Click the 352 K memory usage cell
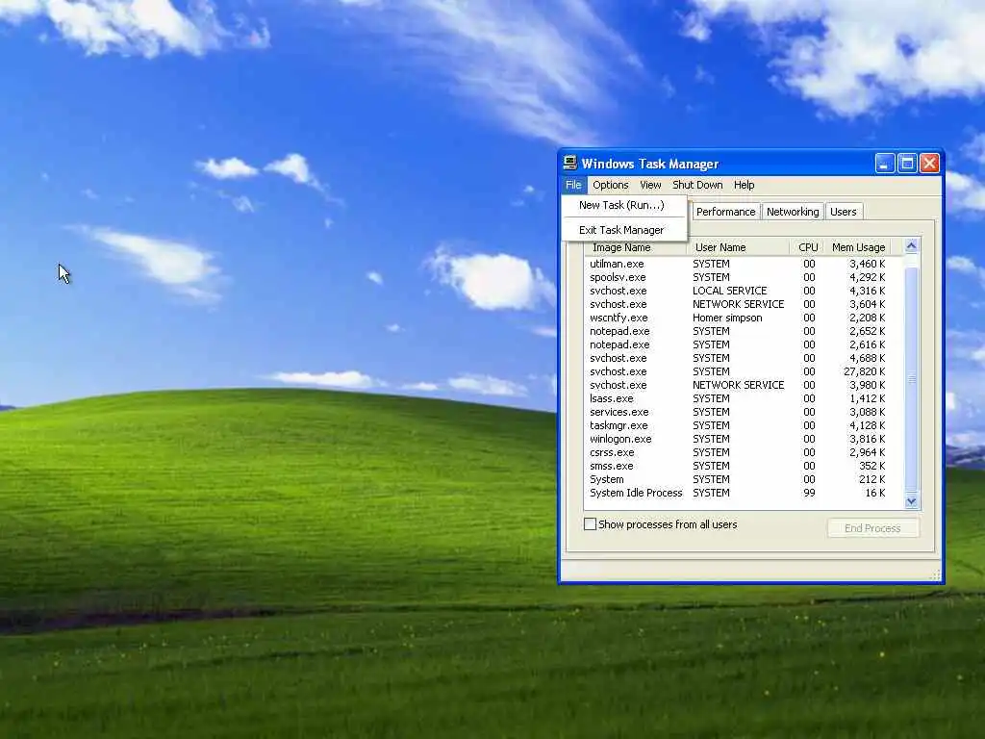Image resolution: width=985 pixels, height=739 pixels. [x=871, y=467]
